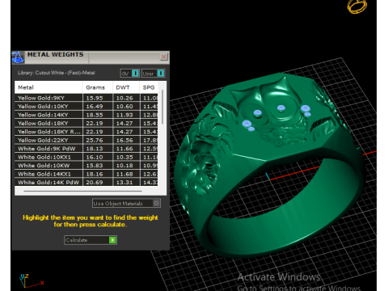Click the Metal Weights panel flask icon

18,57
